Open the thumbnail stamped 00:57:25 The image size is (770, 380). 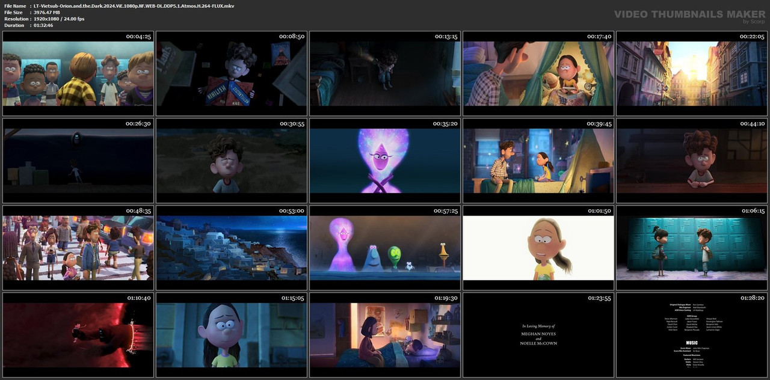coord(385,248)
